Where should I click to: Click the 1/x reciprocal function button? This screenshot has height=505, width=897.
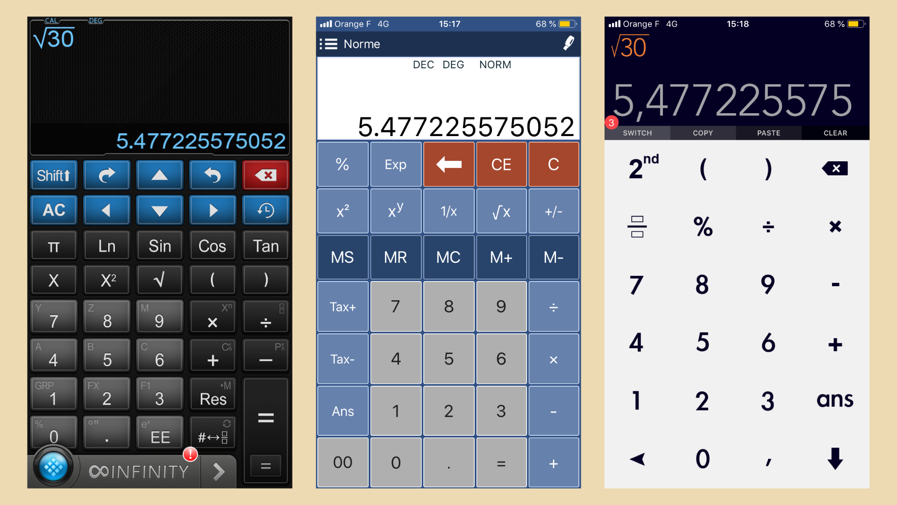[x=448, y=211]
